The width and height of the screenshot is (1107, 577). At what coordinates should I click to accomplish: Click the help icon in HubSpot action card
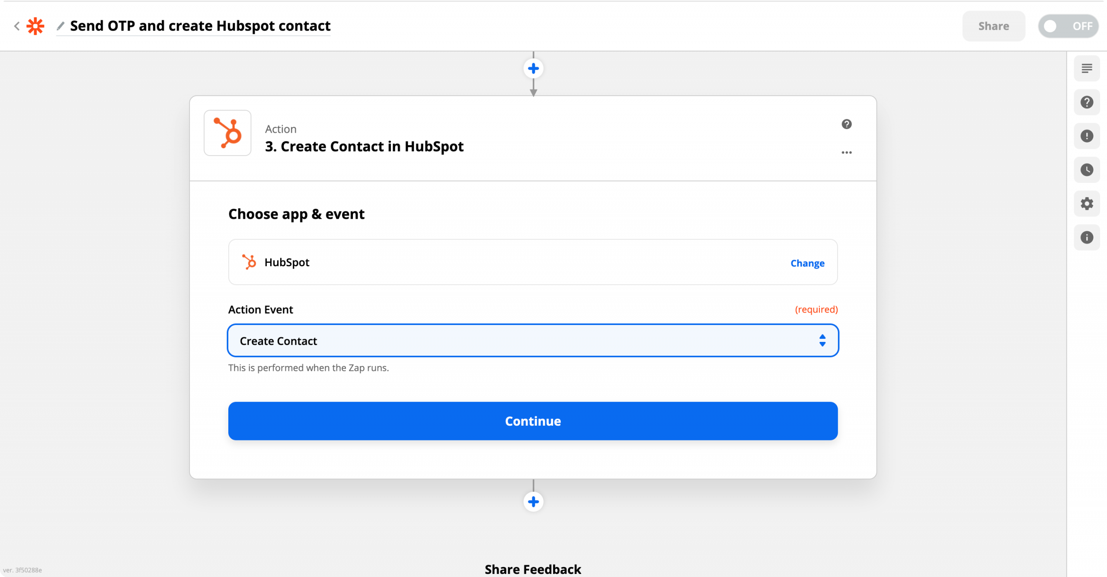point(846,124)
